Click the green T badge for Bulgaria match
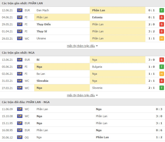The height and width of the screenshot is (142, 165). pyautogui.click(x=161, y=67)
